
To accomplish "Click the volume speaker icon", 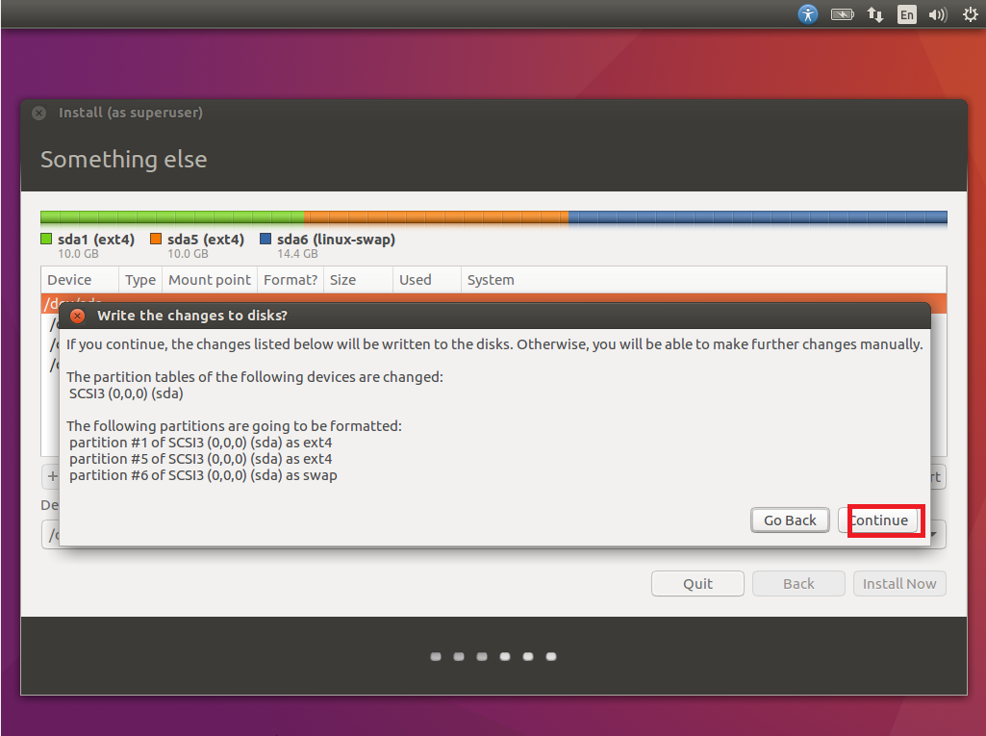I will tap(937, 14).
